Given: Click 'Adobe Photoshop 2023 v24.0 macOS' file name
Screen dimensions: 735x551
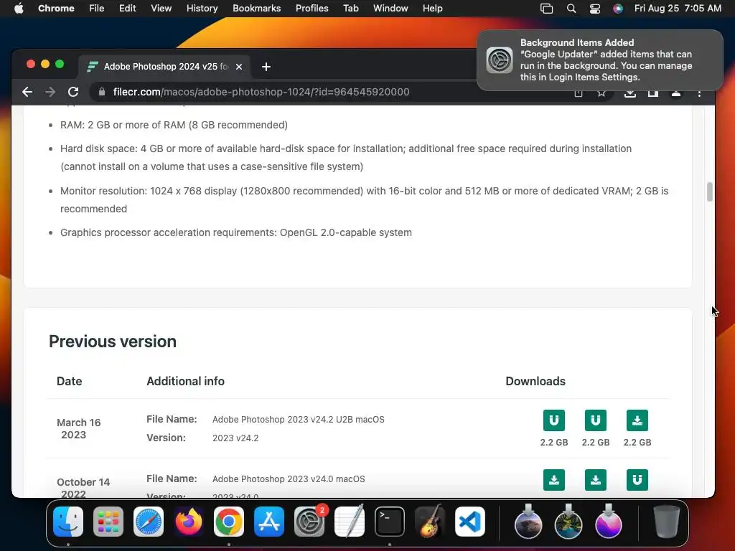Looking at the screenshot, I should 289,479.
